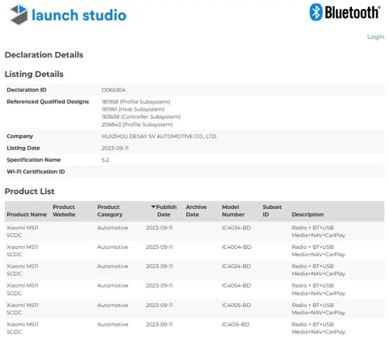Viewport: 390px width, 340px height.
Task: Click the Company label
Action: tap(20, 136)
